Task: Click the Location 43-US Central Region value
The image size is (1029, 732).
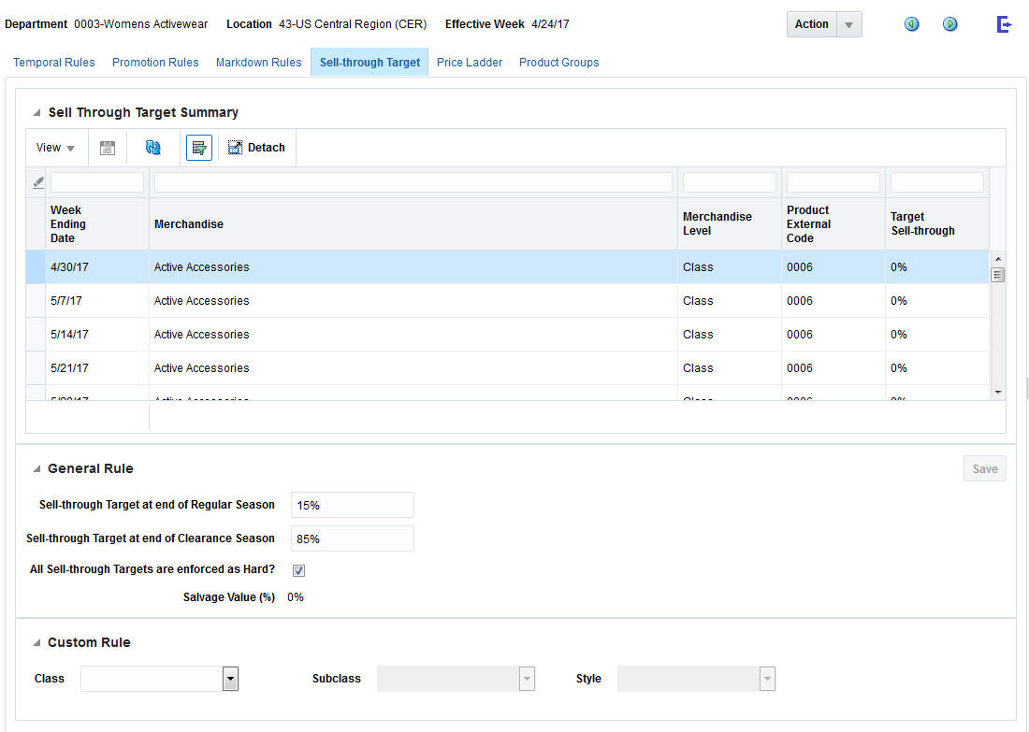Action: coord(353,24)
